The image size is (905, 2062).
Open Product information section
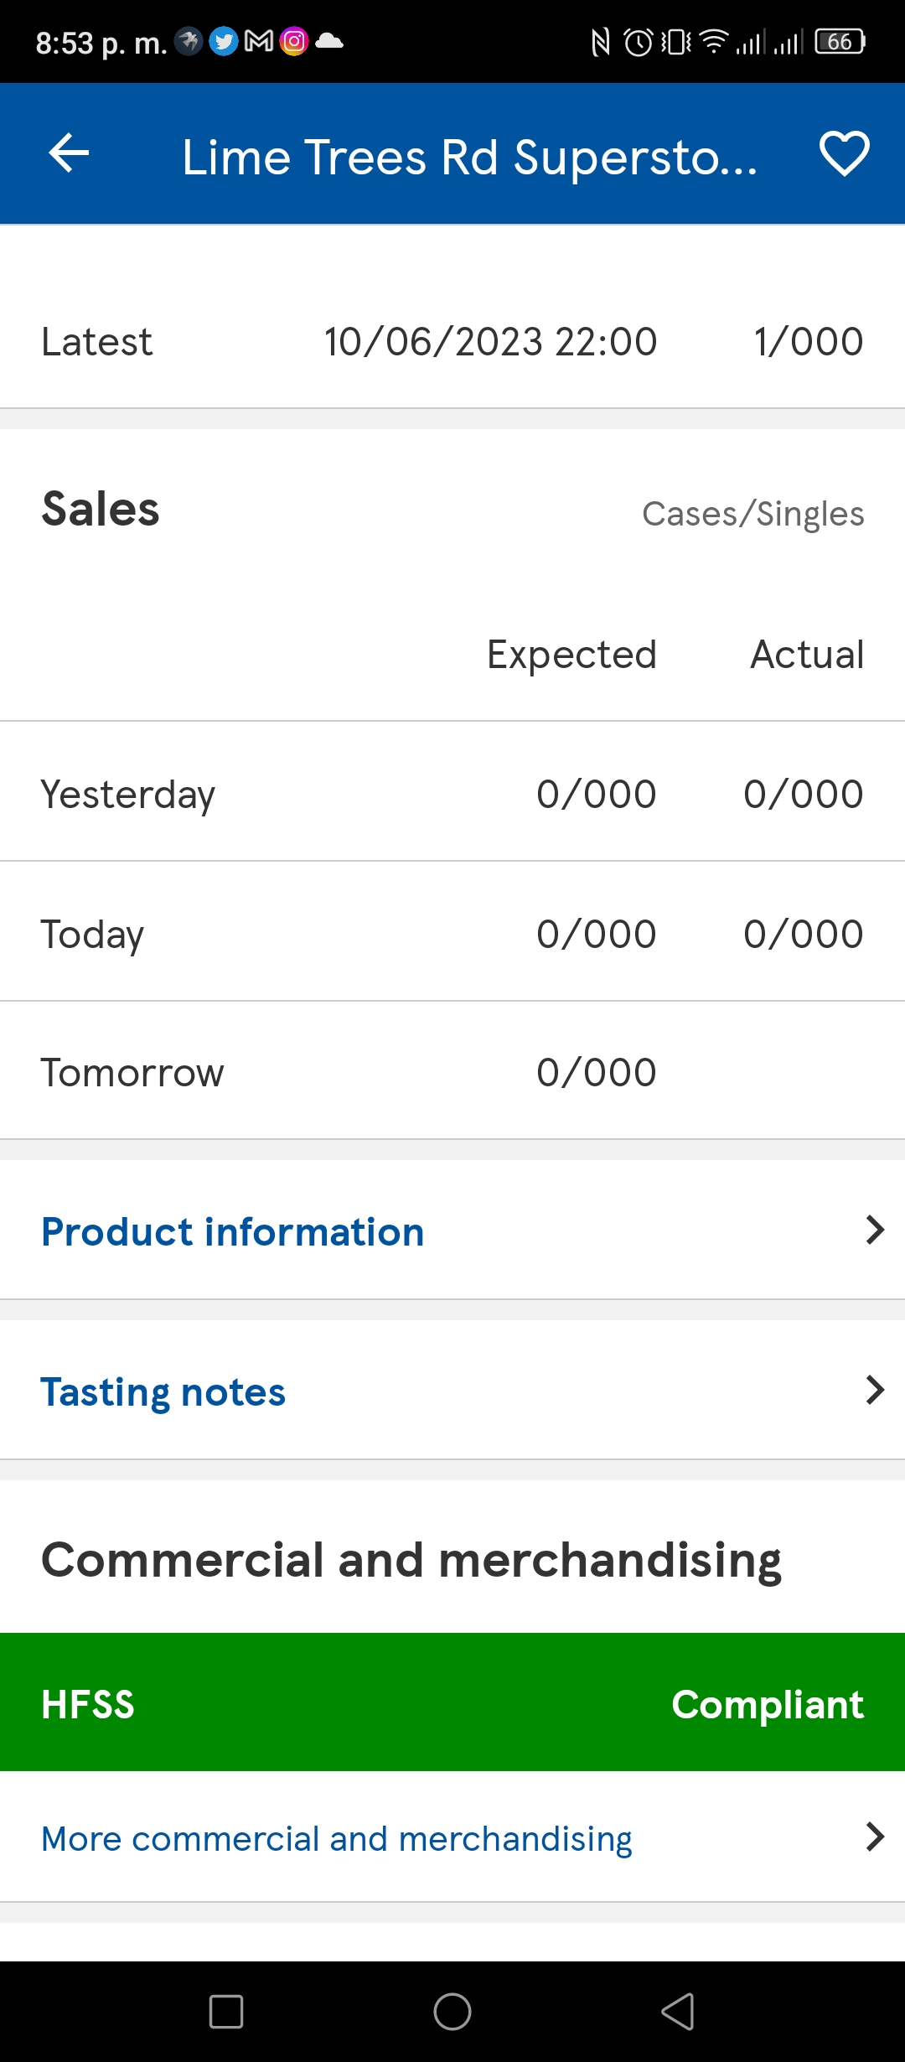pos(452,1230)
